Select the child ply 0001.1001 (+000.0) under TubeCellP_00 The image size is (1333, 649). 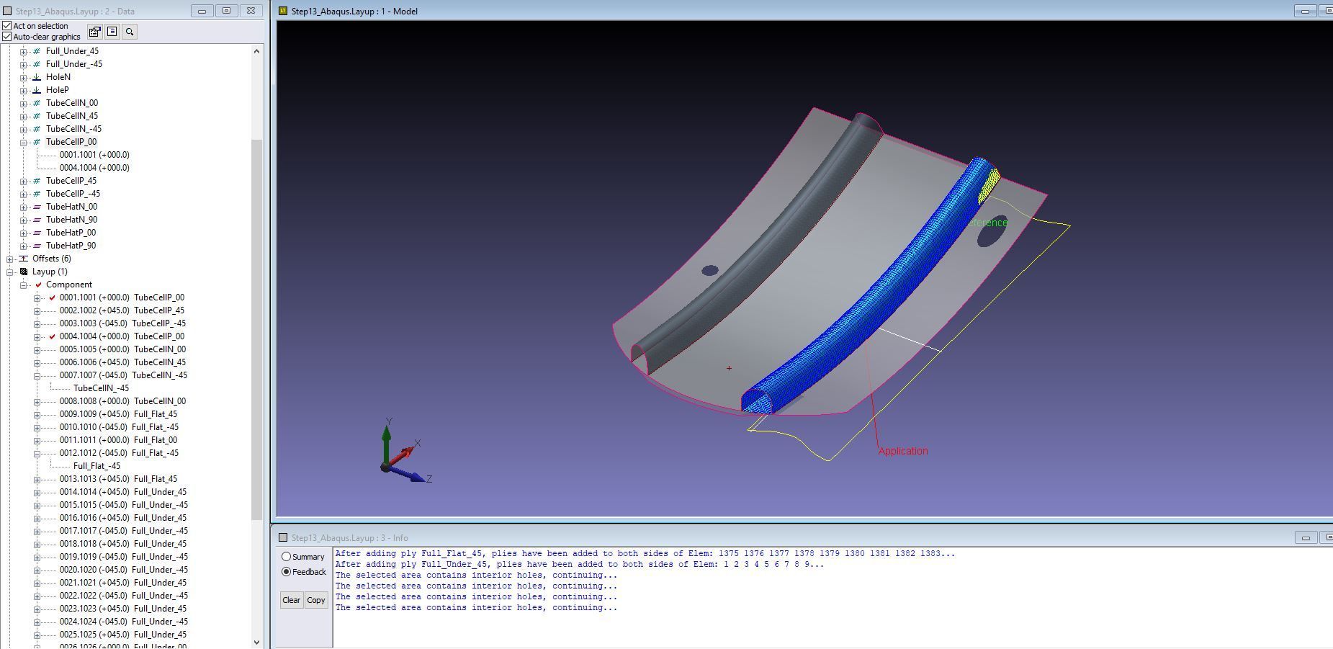(94, 155)
